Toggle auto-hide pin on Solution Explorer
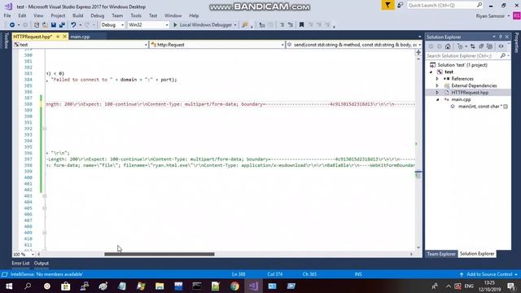This screenshot has height=293, width=521. pyautogui.click(x=501, y=37)
